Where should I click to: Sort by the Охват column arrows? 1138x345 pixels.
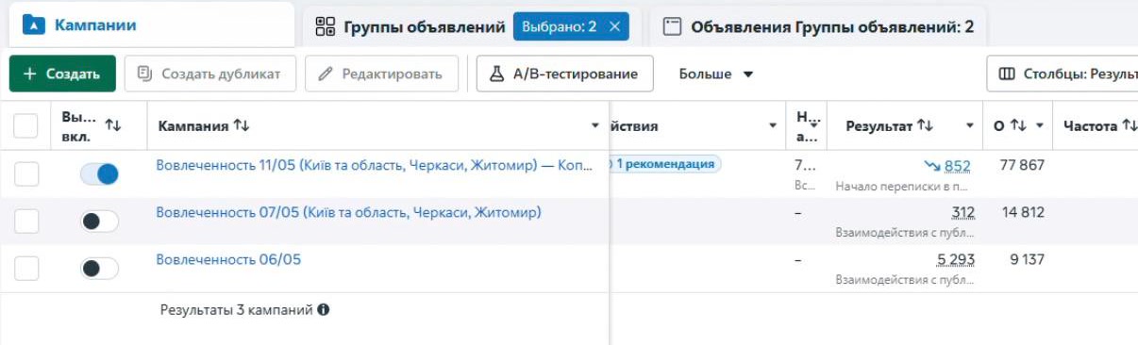point(1018,125)
